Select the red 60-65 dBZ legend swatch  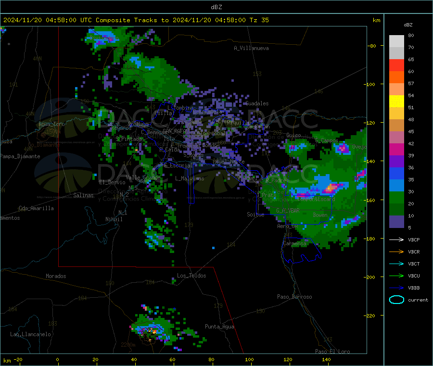[396, 65]
